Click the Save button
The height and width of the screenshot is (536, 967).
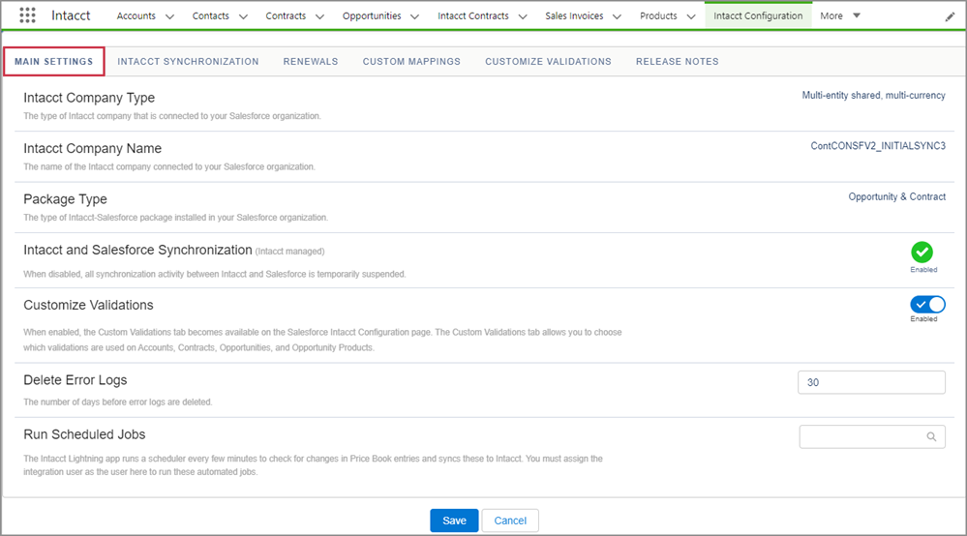click(454, 521)
